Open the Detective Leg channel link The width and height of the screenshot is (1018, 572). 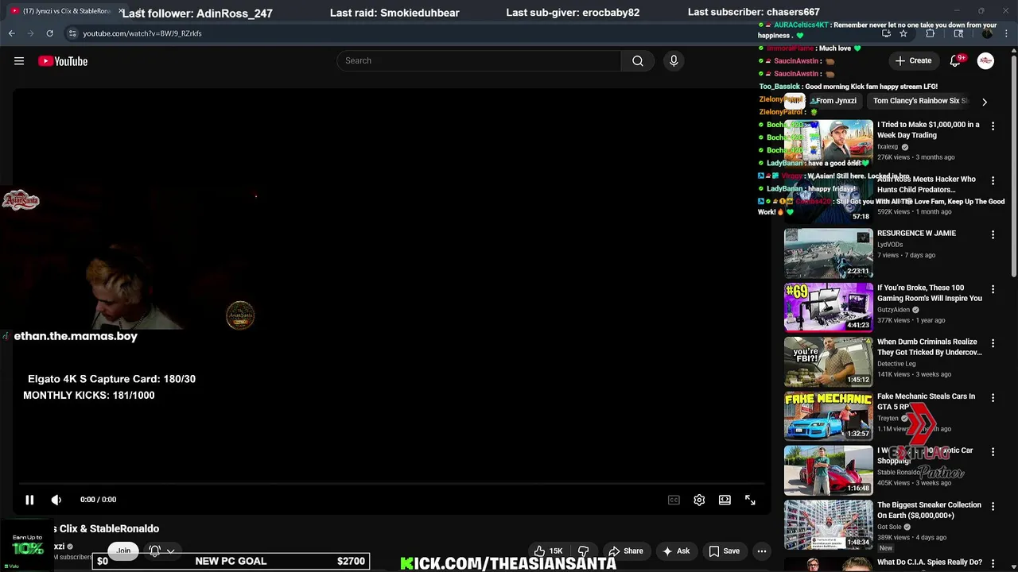point(896,364)
